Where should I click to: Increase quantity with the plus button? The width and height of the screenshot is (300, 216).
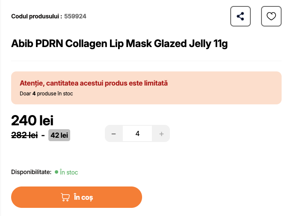coord(161,133)
